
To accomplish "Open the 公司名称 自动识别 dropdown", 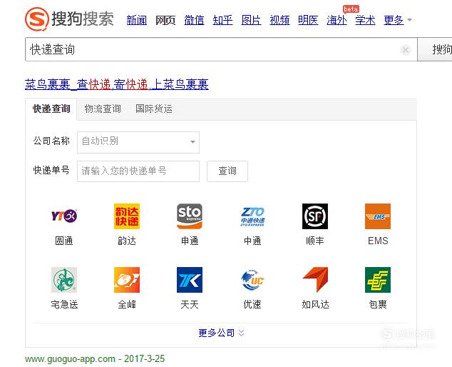I will point(138,142).
